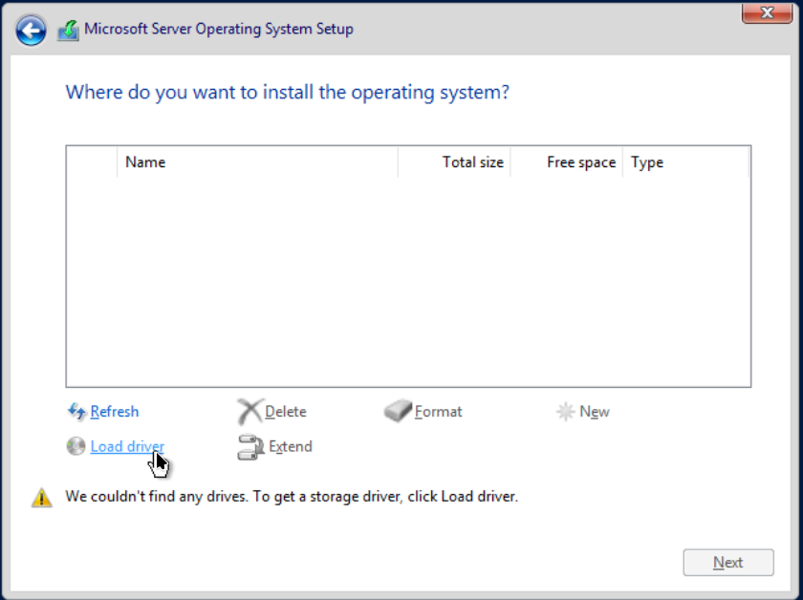The image size is (803, 600).
Task: Click the Format drive icon
Action: click(398, 412)
